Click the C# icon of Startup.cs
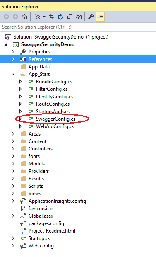Image resolution: width=156 pixels, height=257 pixels. pos(24,238)
